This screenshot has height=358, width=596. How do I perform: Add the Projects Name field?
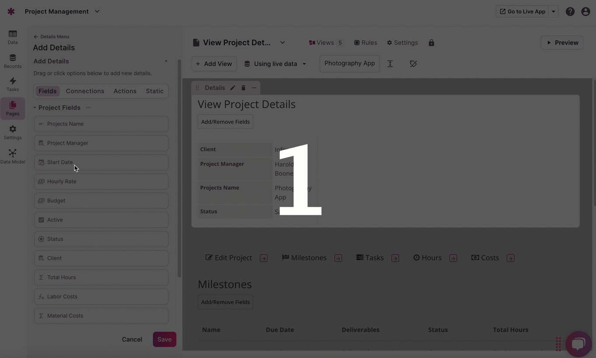click(101, 124)
